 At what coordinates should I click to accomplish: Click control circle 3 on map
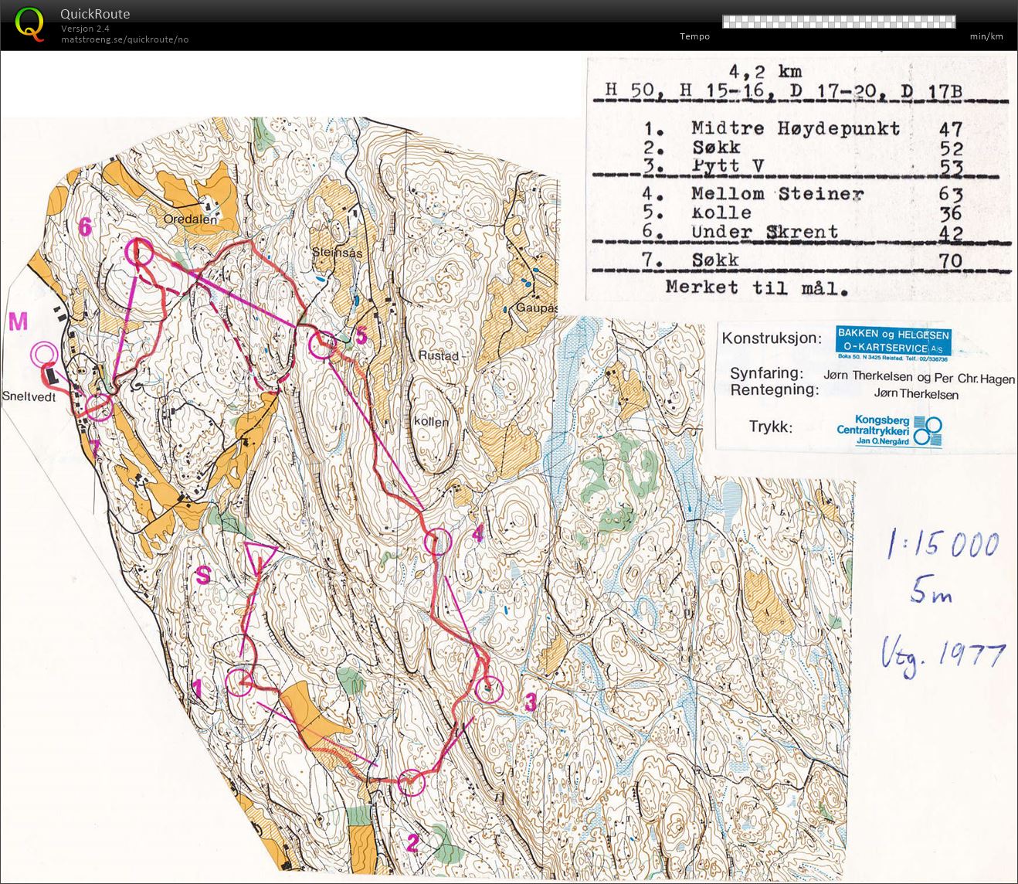pyautogui.click(x=488, y=688)
